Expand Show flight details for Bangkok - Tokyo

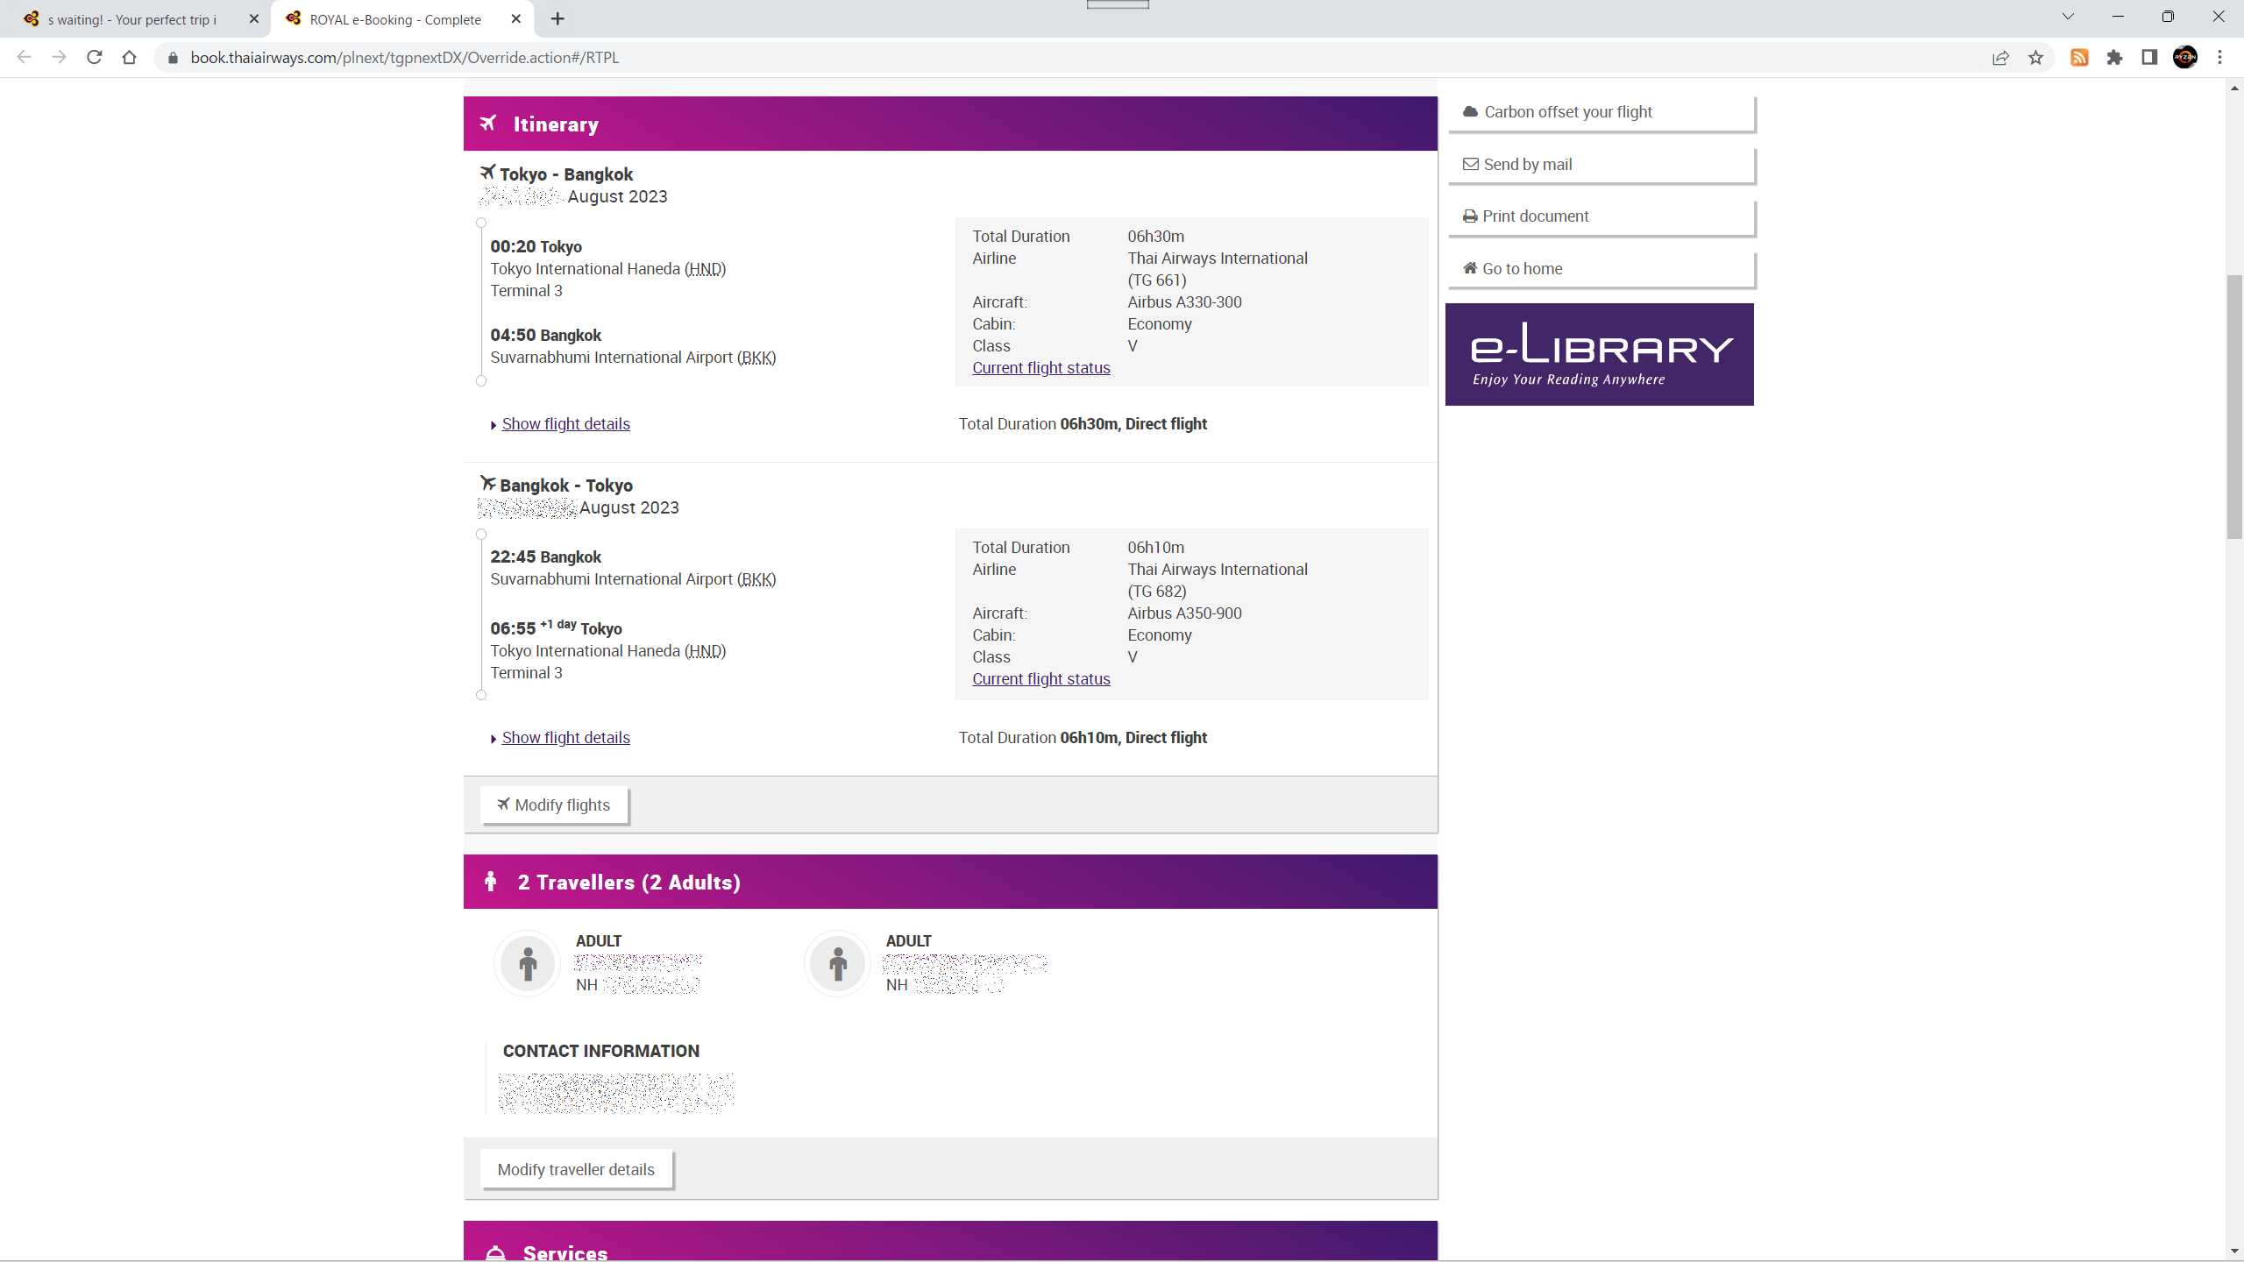(x=565, y=738)
